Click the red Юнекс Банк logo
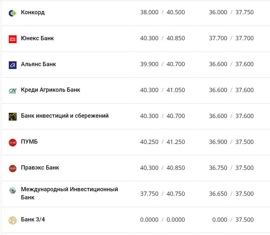The height and width of the screenshot is (235, 270). click(12, 39)
